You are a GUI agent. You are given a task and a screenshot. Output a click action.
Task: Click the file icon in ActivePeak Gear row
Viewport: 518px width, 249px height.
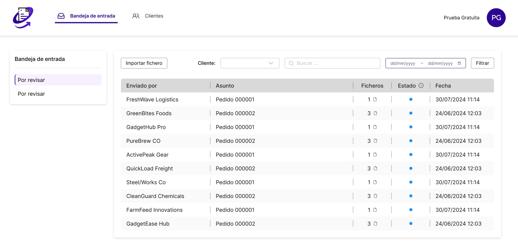click(x=375, y=154)
